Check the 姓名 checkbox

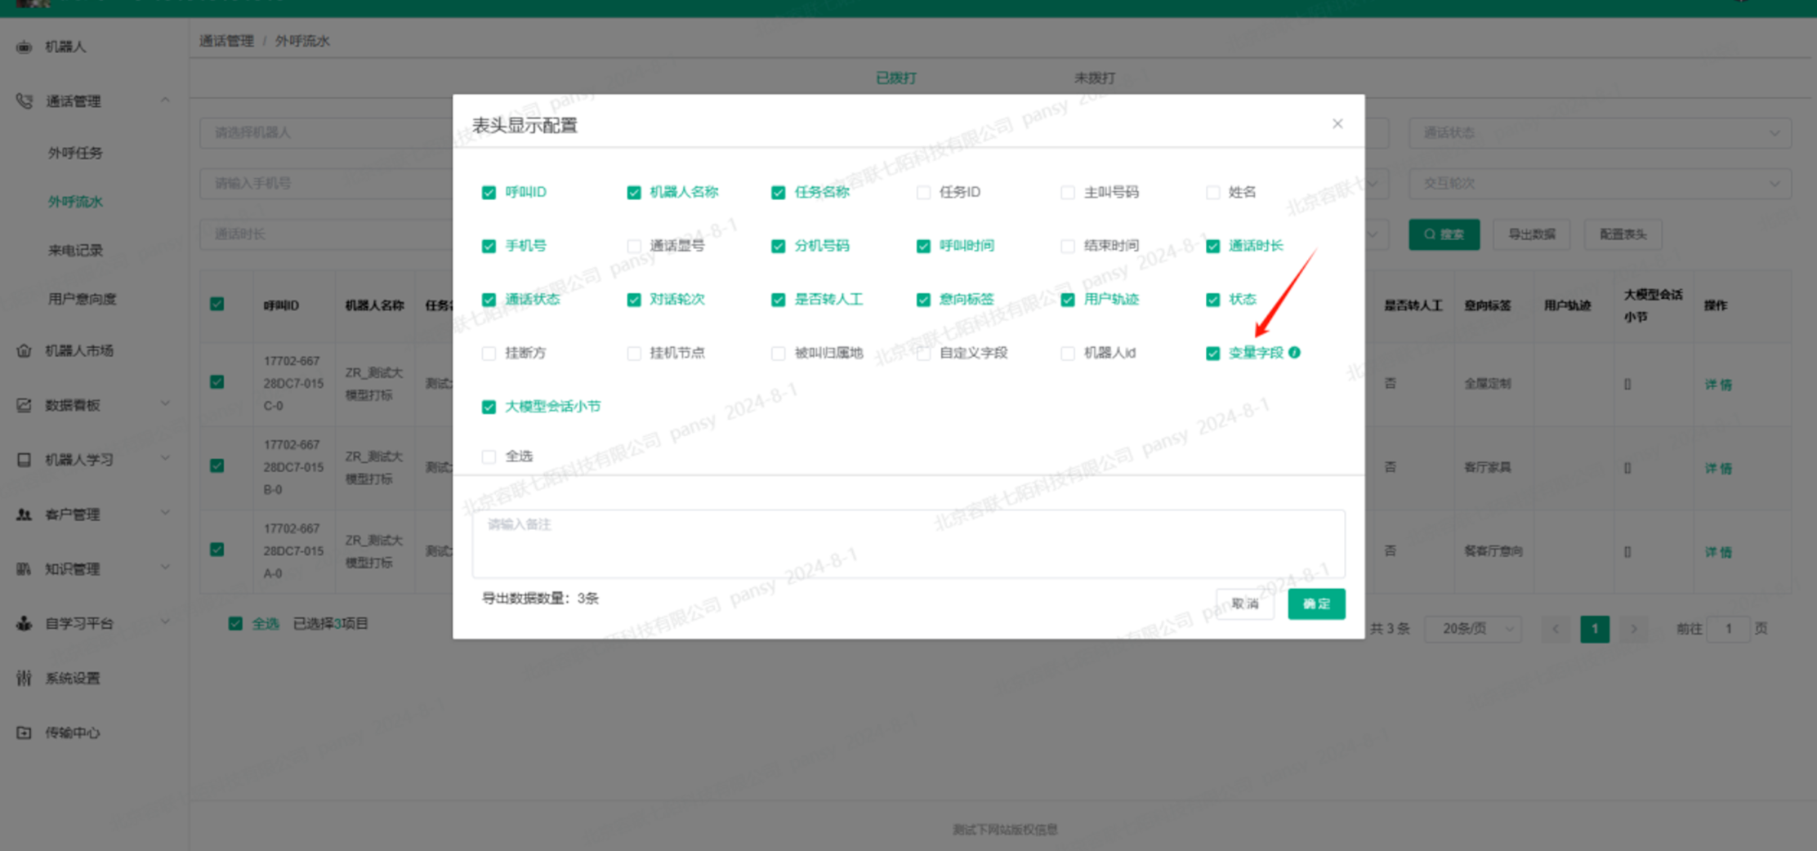click(x=1213, y=193)
